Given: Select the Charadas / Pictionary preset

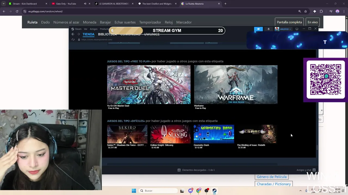Looking at the screenshot, I should (x=274, y=184).
